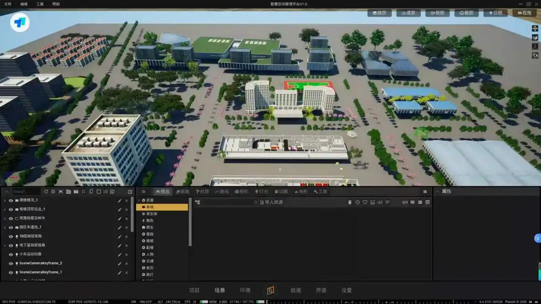Click the 日照 sunlight button
Image resolution: width=541 pixels, height=304 pixels.
495,13
